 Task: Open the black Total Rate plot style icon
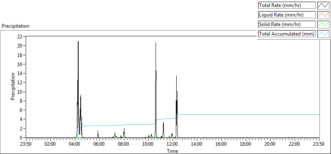coord(324,5)
